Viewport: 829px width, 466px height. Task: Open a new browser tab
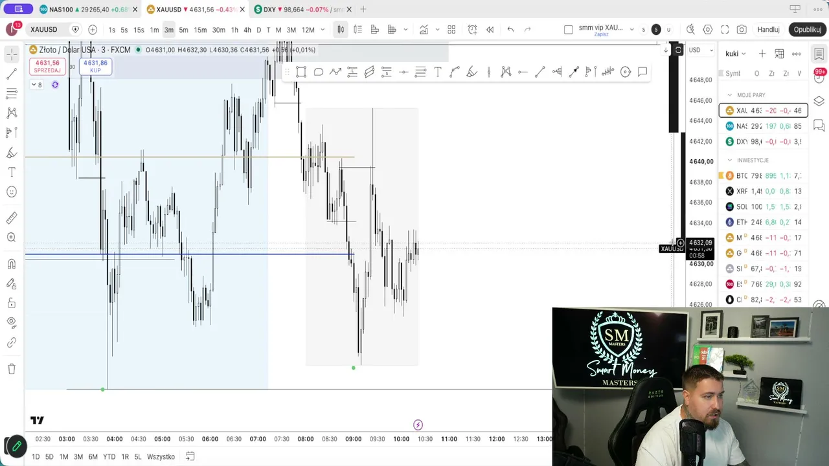click(x=363, y=10)
